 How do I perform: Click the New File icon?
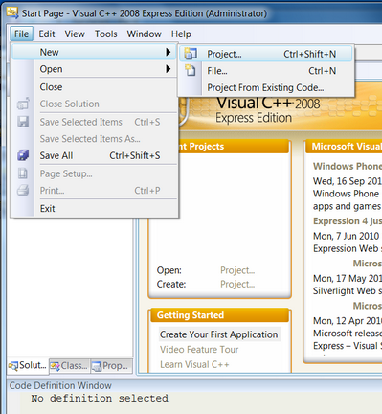[191, 70]
